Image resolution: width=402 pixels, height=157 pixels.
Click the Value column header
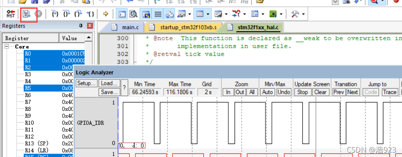pyautogui.click(x=72, y=38)
